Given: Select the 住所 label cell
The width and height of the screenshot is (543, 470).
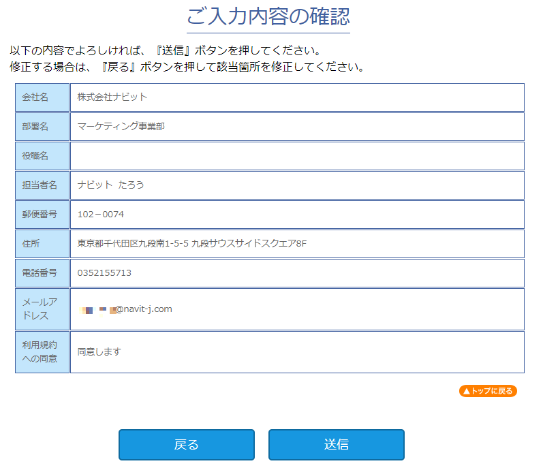Looking at the screenshot, I should pos(42,244).
